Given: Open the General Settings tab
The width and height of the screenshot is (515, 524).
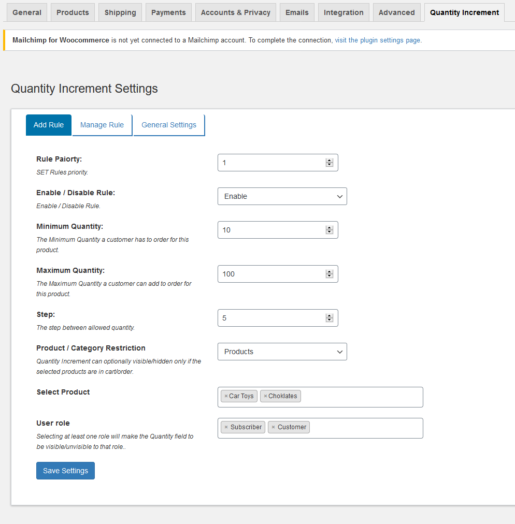Looking at the screenshot, I should point(169,125).
